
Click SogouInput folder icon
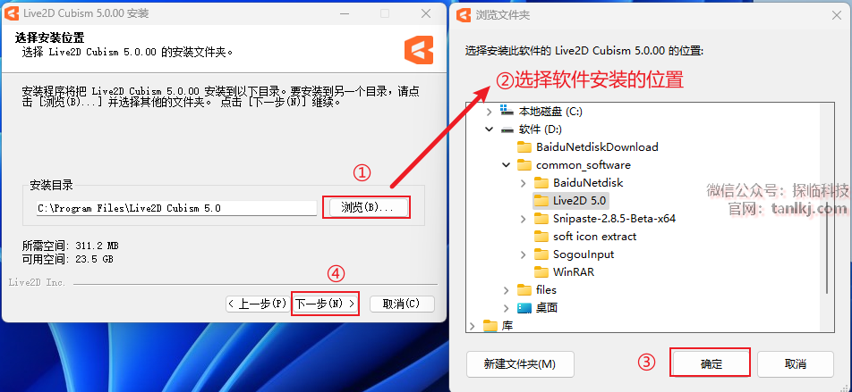[x=541, y=254]
